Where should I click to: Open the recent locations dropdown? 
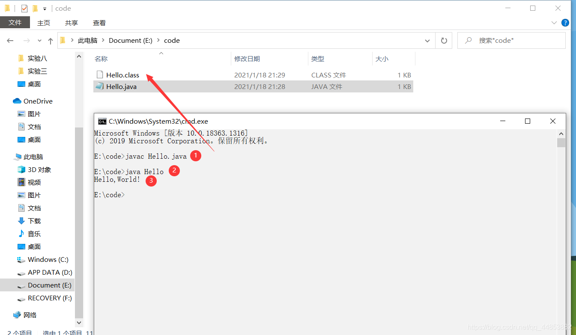[39, 41]
